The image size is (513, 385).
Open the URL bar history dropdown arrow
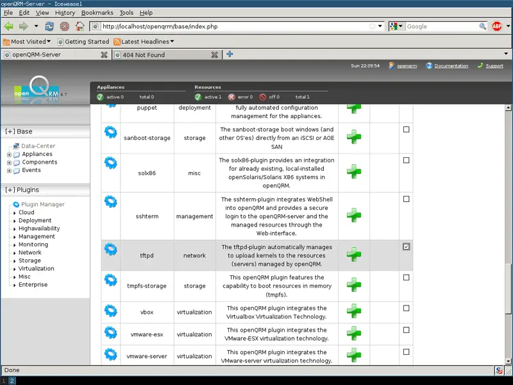[380, 26]
